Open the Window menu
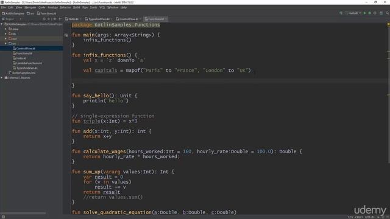390x219 pixels. 113,7
